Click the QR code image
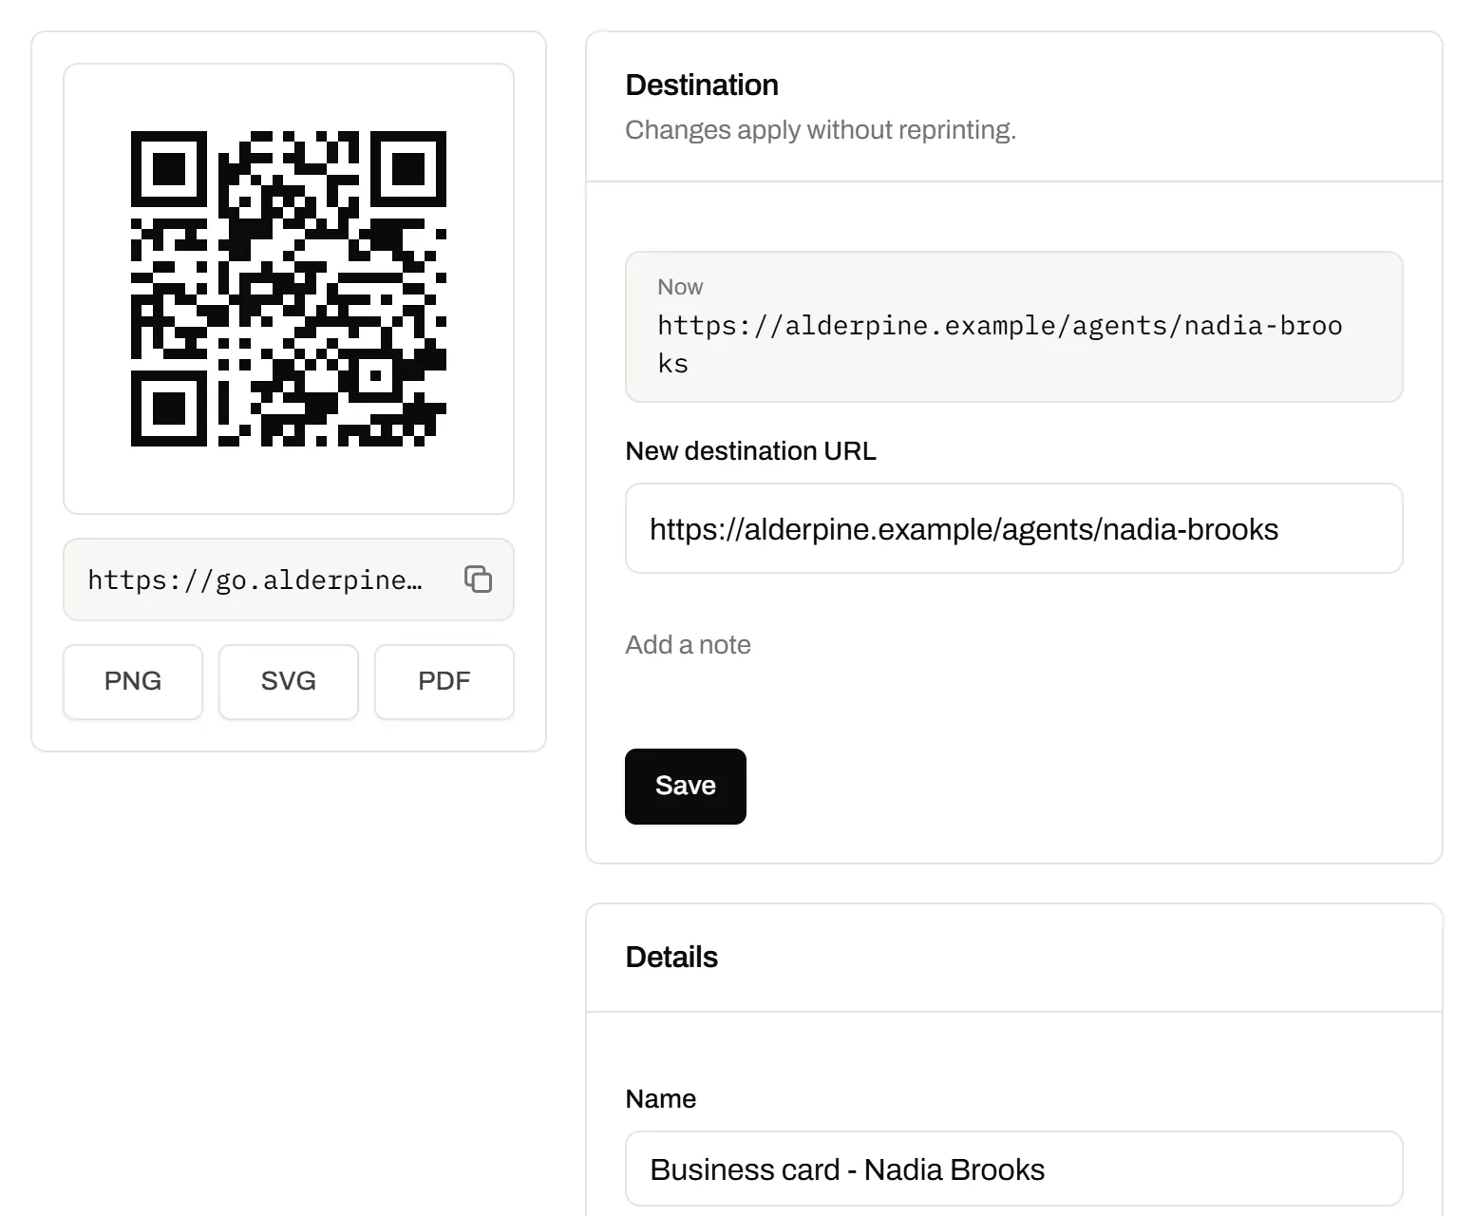Image resolution: width=1474 pixels, height=1216 pixels. [289, 289]
